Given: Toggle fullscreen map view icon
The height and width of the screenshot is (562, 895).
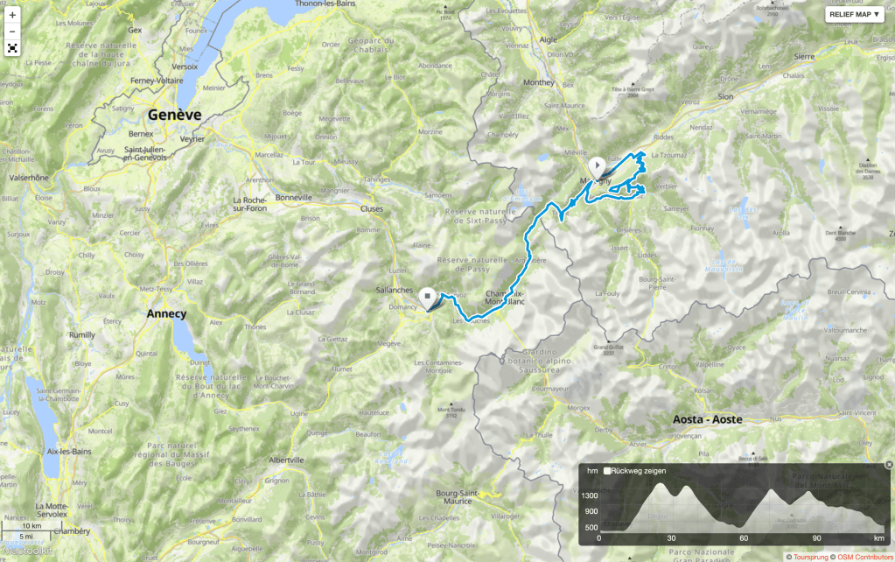Looking at the screenshot, I should click(12, 48).
